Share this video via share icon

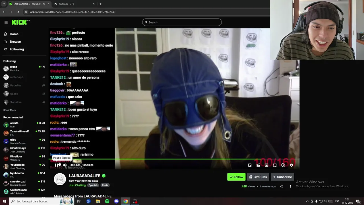click(281, 186)
